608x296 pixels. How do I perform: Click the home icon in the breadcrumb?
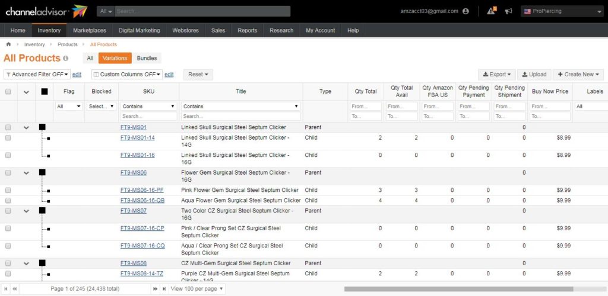click(8, 44)
